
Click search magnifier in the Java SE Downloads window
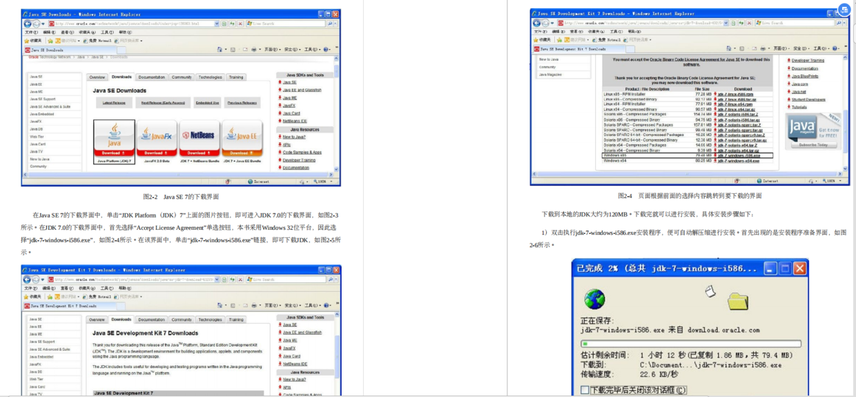tap(330, 23)
